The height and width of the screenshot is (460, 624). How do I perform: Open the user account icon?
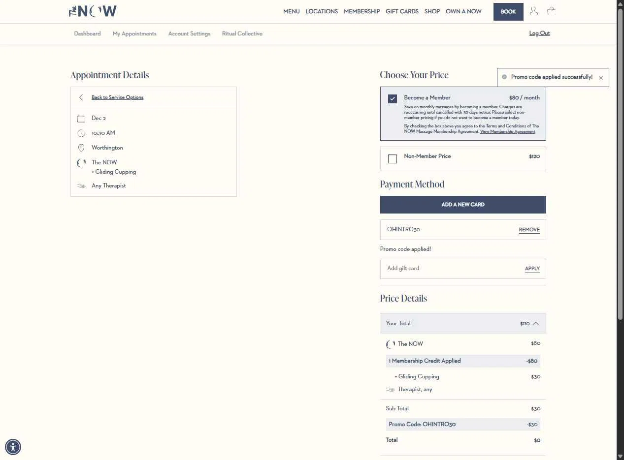coord(533,11)
